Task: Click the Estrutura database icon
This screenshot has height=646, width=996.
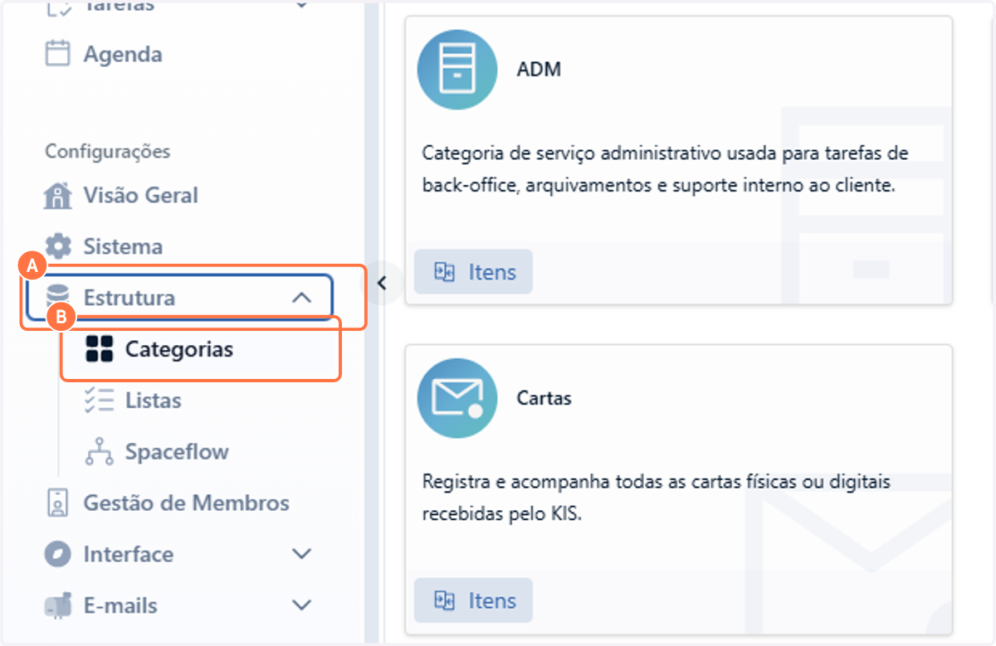Action: [57, 297]
